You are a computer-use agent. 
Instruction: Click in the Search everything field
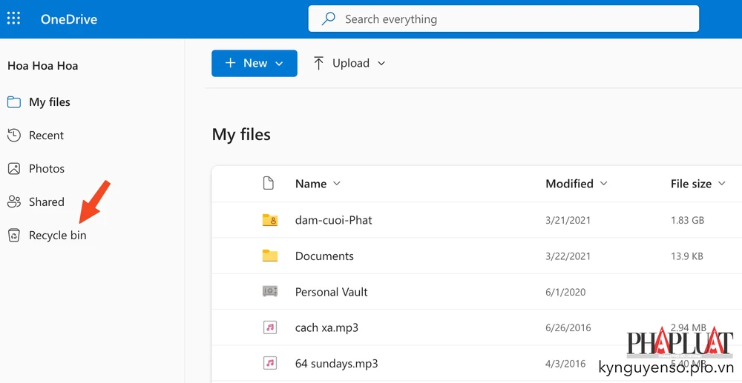click(504, 19)
